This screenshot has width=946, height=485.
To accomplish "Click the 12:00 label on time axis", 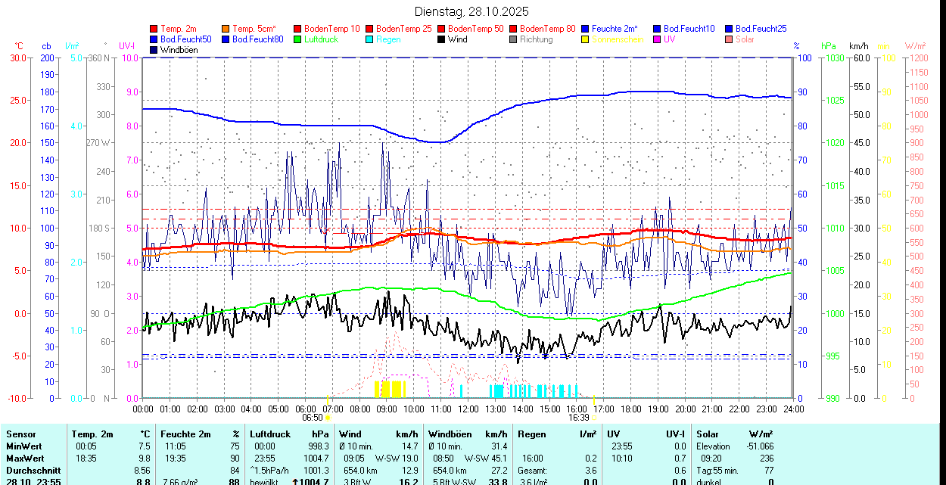I will click(468, 409).
